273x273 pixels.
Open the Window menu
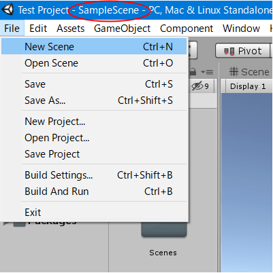tap(241, 29)
